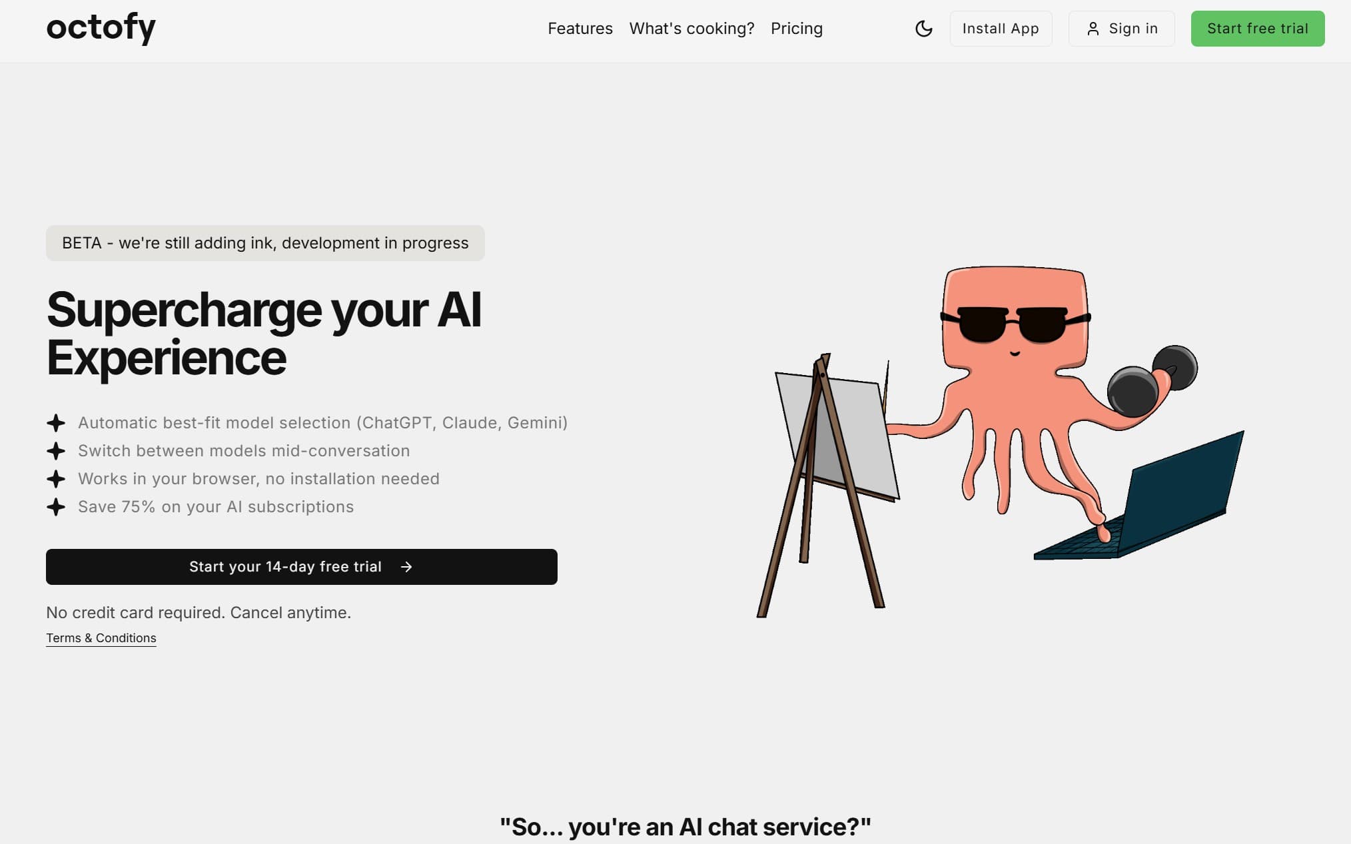
Task: Click the sparkle icon beside Switch between models
Action: click(x=56, y=451)
